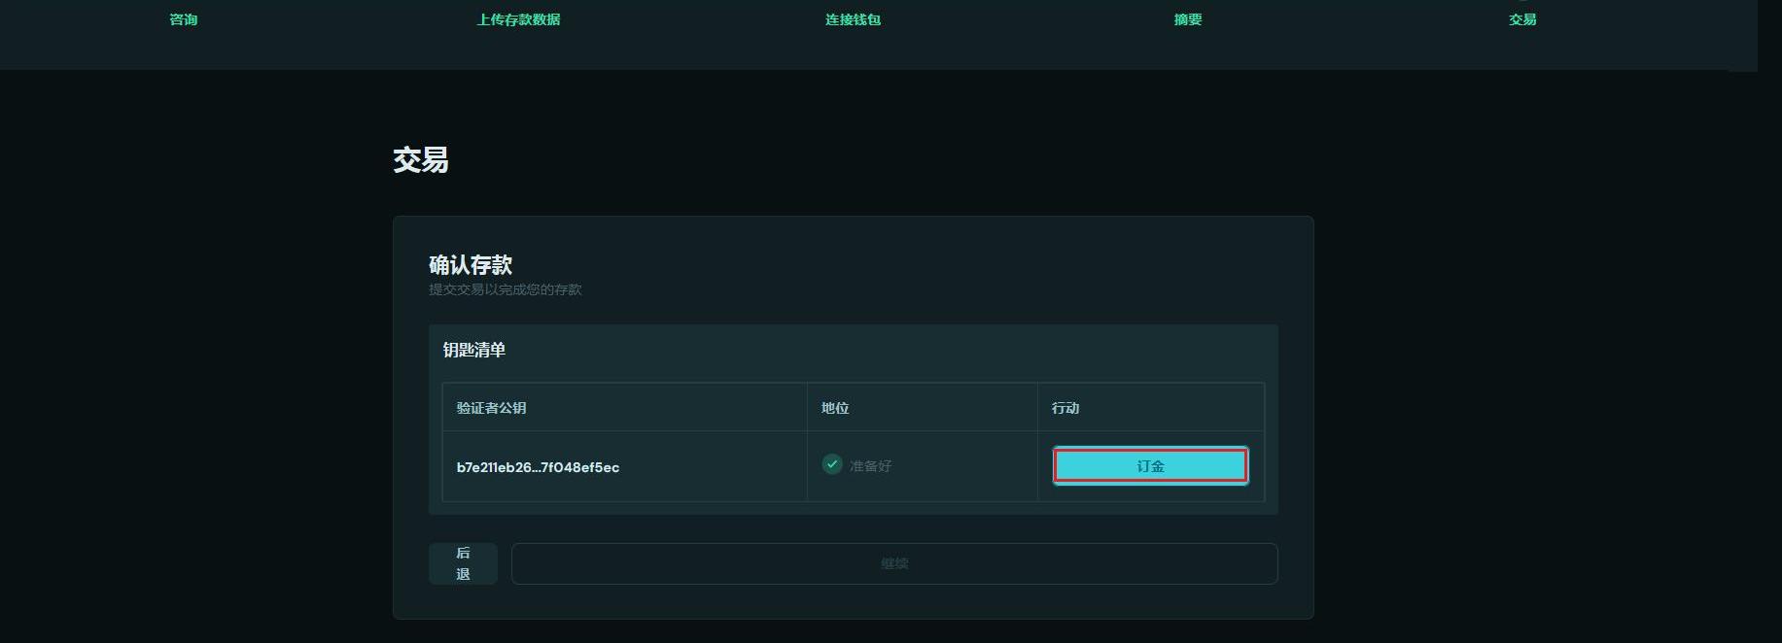Image resolution: width=1782 pixels, height=643 pixels.
Task: Click the green checkmark status icon
Action: click(x=832, y=464)
